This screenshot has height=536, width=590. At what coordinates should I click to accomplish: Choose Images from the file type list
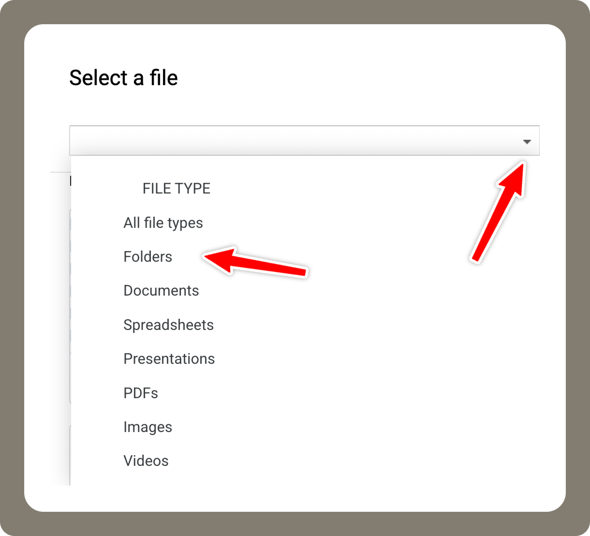(x=147, y=427)
